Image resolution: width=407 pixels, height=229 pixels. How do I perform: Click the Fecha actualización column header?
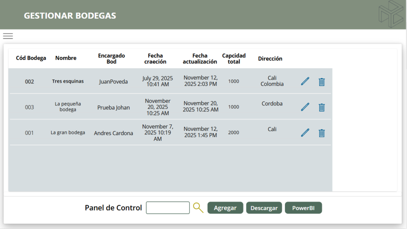click(200, 59)
